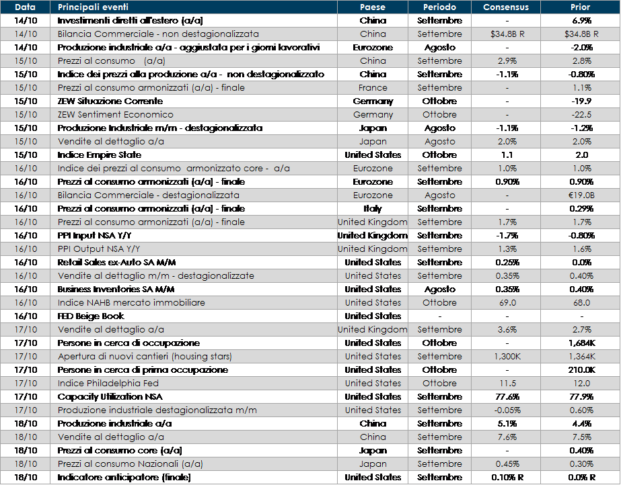This screenshot has width=621, height=485.
Task: Select the "Consensus" column header
Action: coord(507,7)
